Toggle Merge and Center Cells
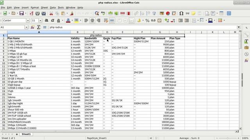The width and height of the screenshot is (250, 140). pos(112,21)
